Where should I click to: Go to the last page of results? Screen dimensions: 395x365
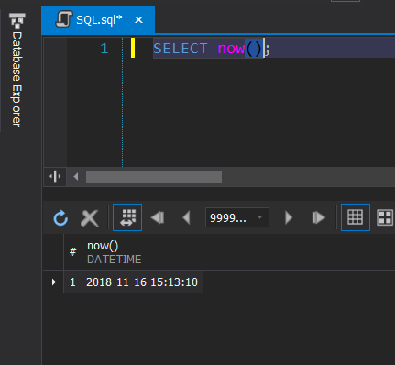[319, 217]
